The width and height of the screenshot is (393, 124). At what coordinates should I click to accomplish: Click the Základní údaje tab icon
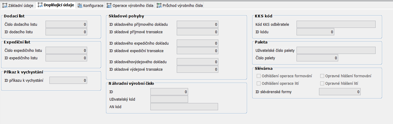pos(4,5)
